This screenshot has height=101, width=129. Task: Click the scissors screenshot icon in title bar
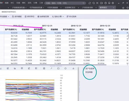click(x=97, y=3)
